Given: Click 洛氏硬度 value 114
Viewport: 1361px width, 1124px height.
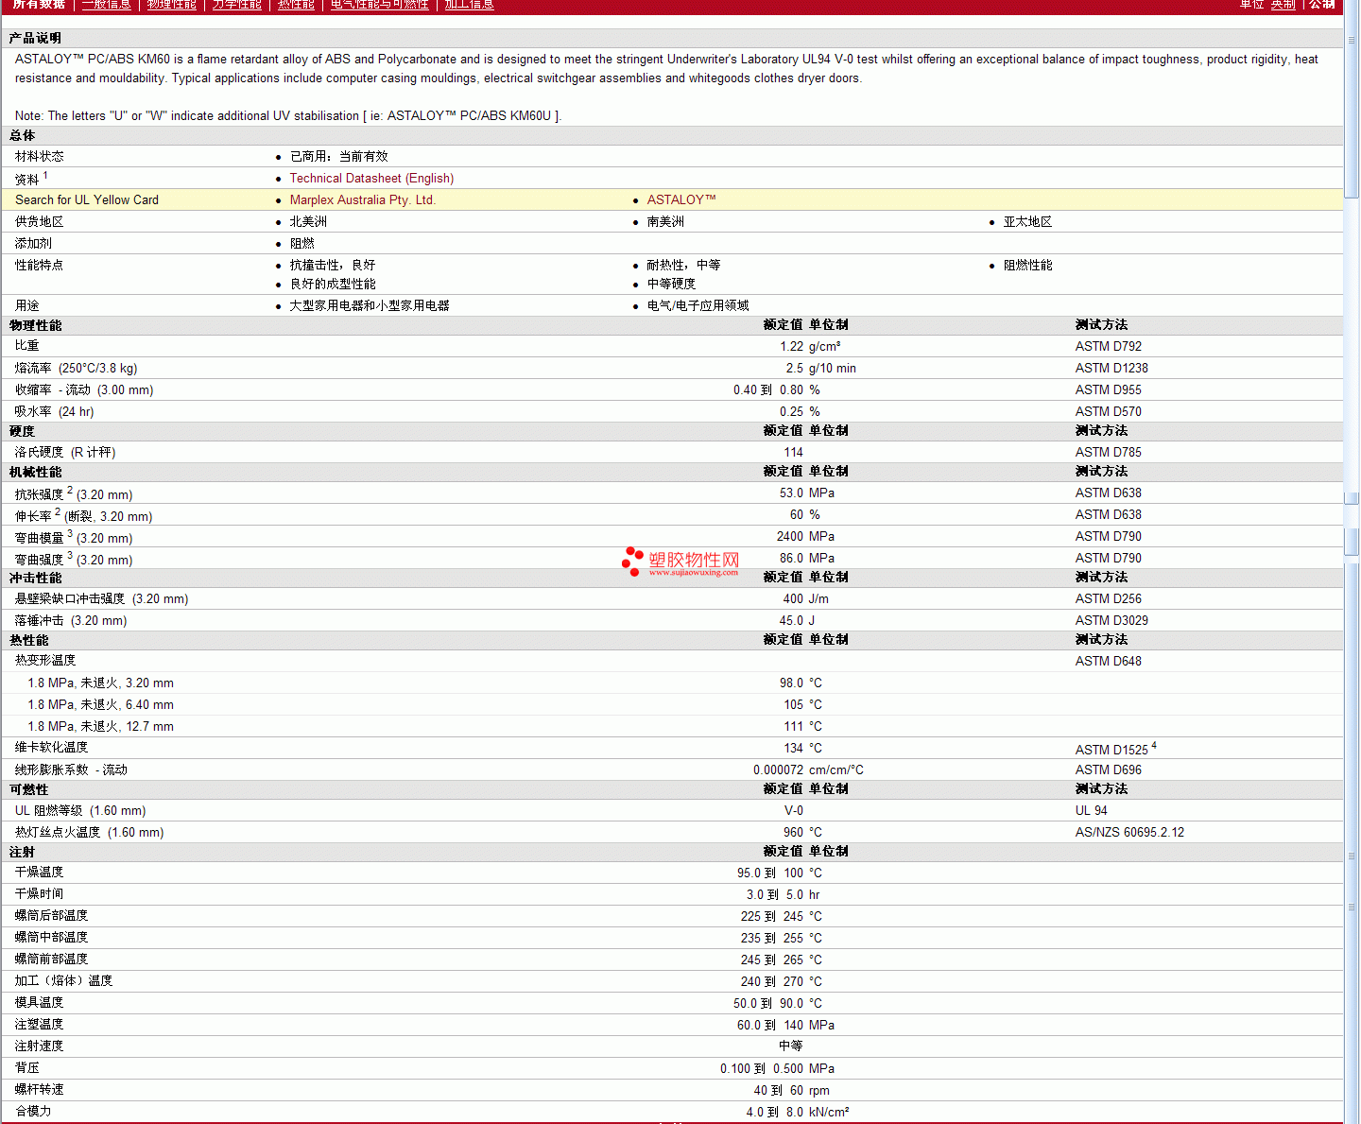Looking at the screenshot, I should click(x=793, y=452).
